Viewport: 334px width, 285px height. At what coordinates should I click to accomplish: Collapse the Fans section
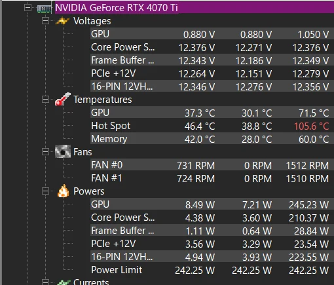click(45, 152)
